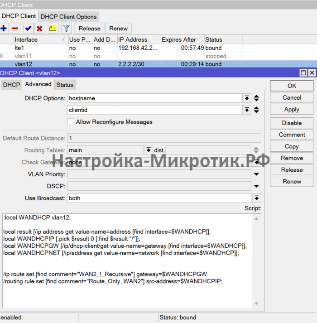Maximize the DHCP Client vlan12 dialog
Screen dimensions: 317x323
coord(303,73)
